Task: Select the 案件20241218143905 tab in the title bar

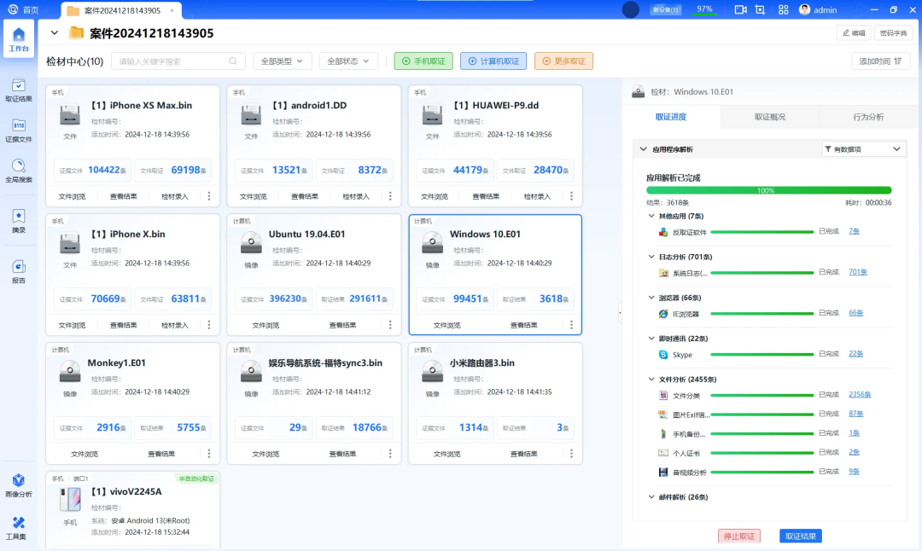Action: pos(120,10)
